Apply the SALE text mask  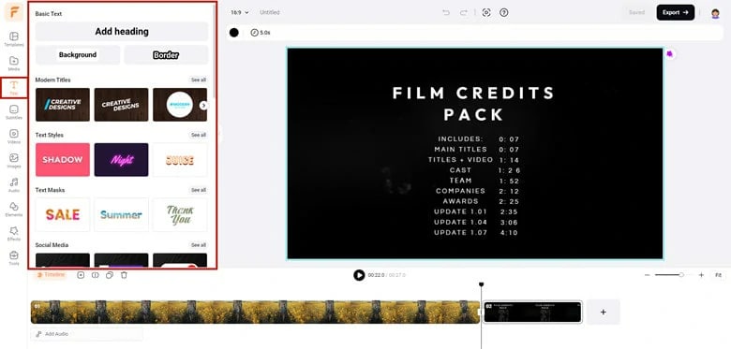pos(63,214)
